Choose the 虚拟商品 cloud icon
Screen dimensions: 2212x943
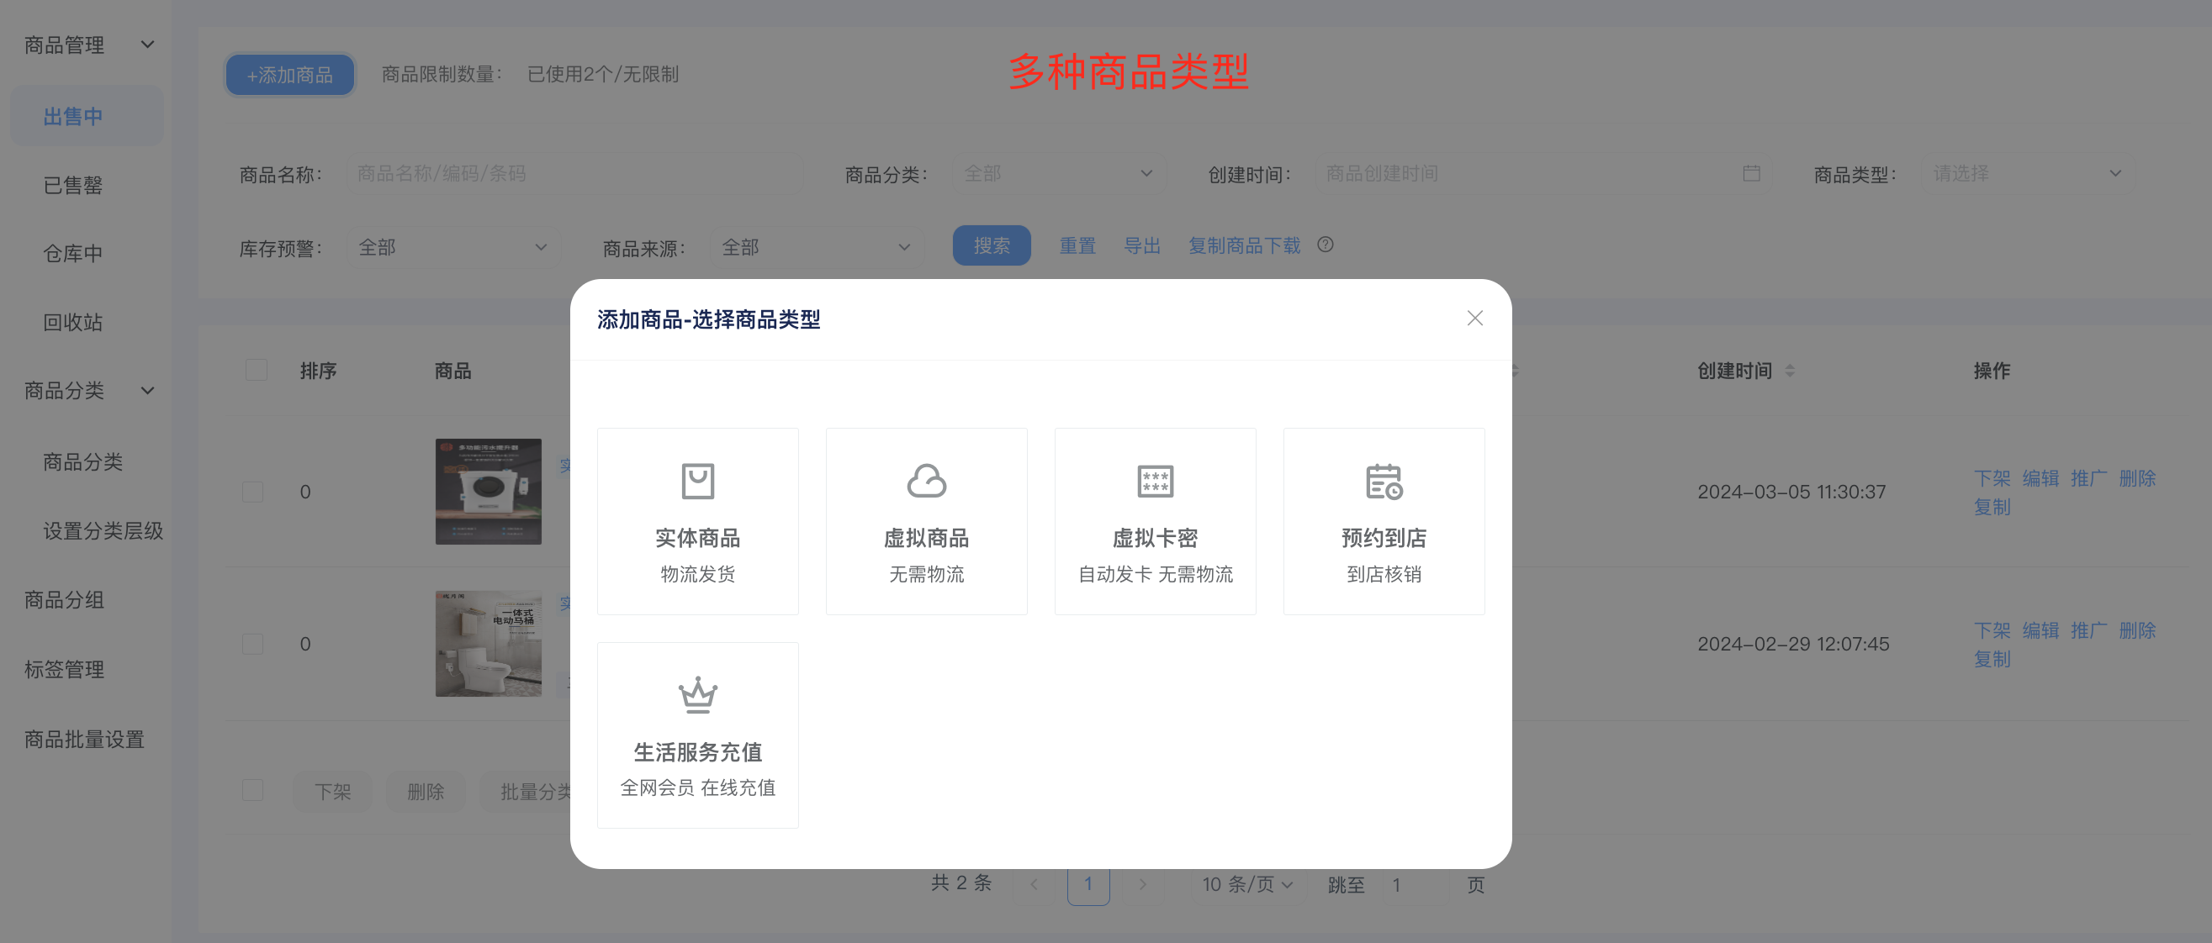[926, 482]
